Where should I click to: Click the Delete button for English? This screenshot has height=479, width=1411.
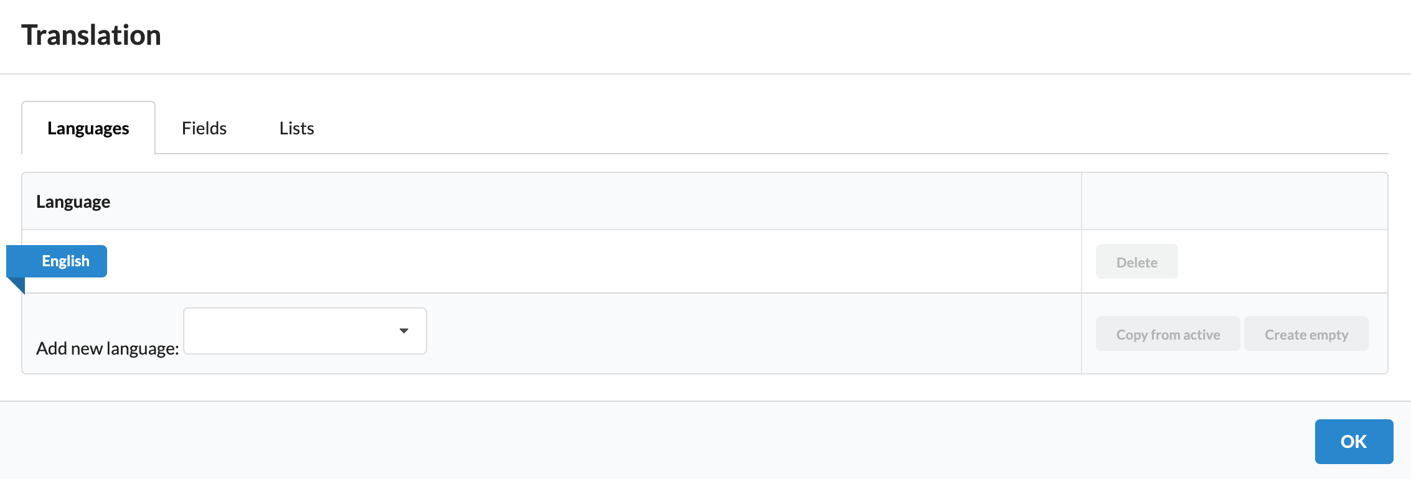point(1136,261)
